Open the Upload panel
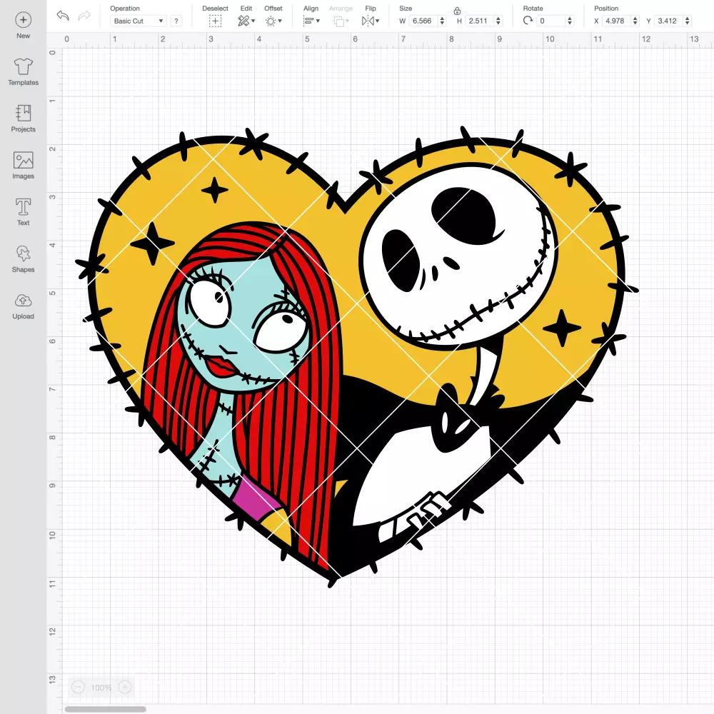Screen dimensions: 714x714 click(x=24, y=306)
